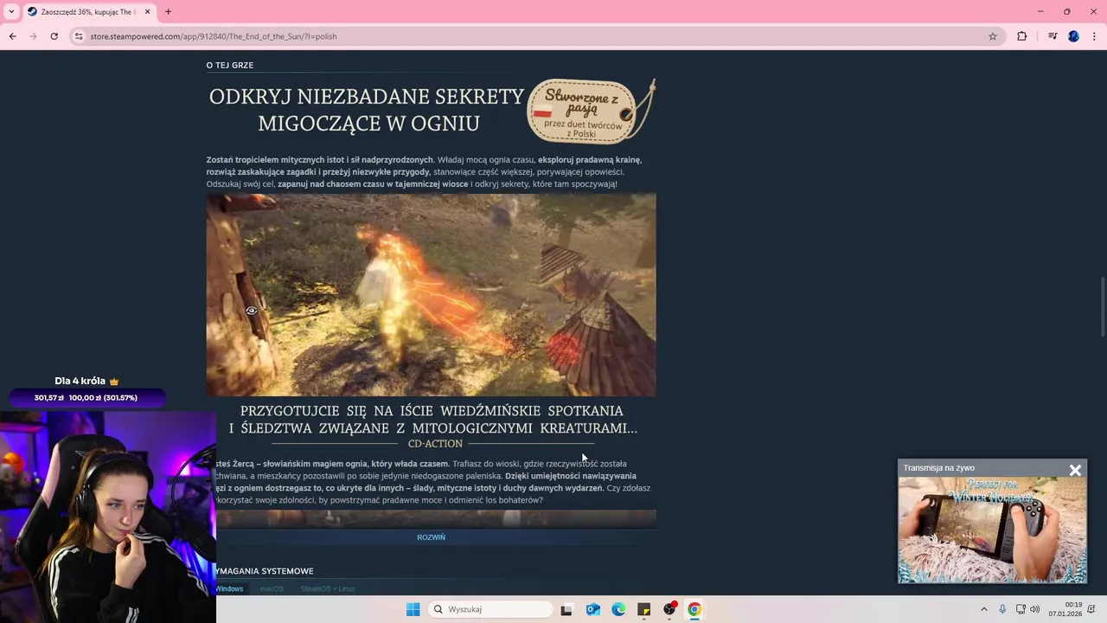Close the Transmisja na żywo popup
The width and height of the screenshot is (1107, 623).
1075,470
